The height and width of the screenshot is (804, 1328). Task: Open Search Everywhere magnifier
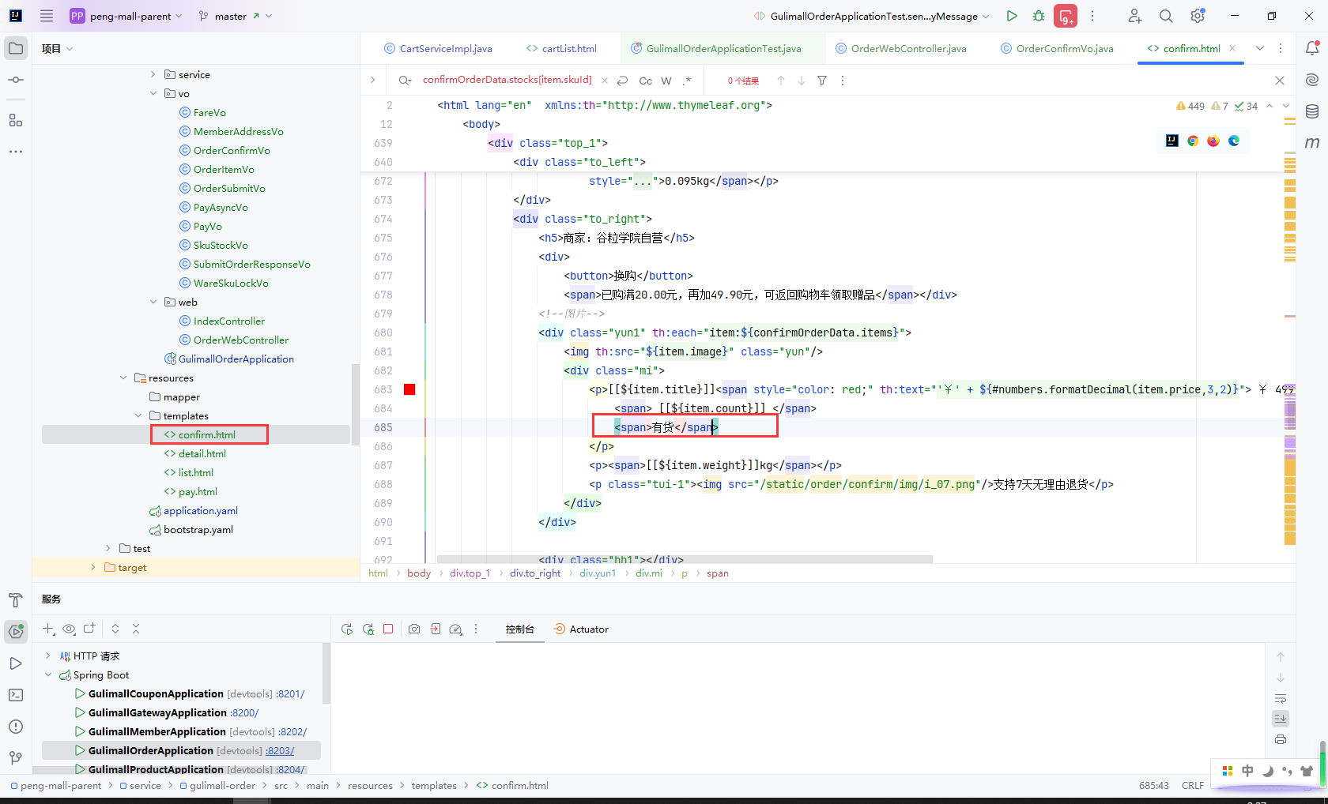1166,16
